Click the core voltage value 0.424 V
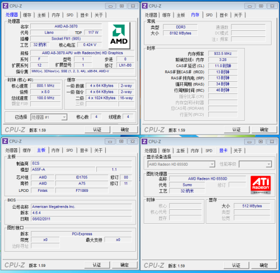280x273 pixels. tap(90, 45)
